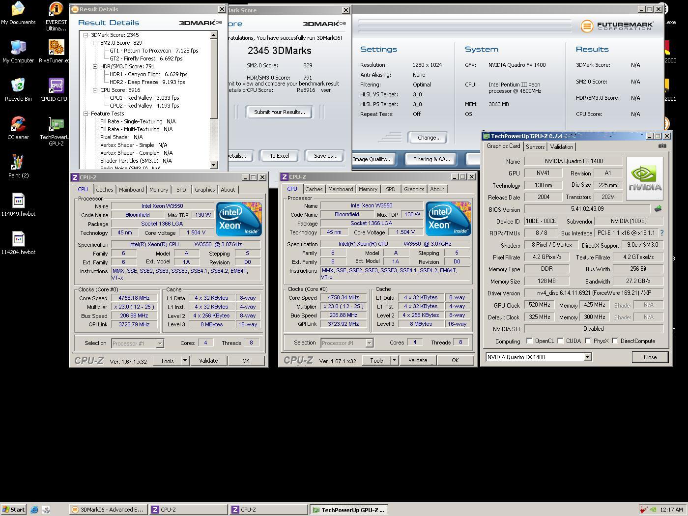Click Bus Interface question mark in GPU-Z
The width and height of the screenshot is (688, 516).
[661, 233]
